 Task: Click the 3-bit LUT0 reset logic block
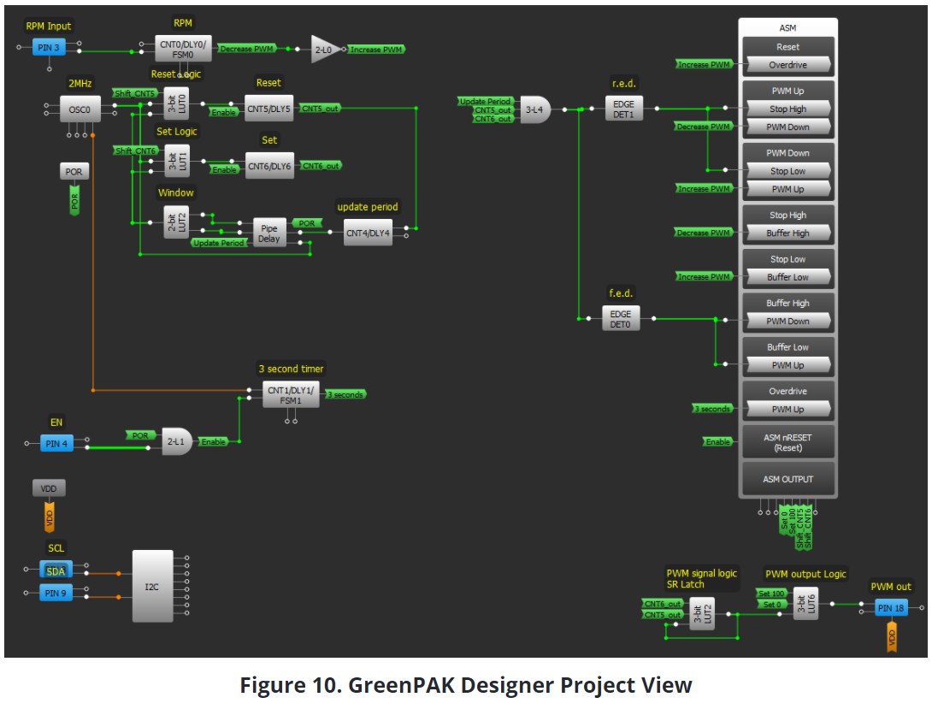[176, 103]
